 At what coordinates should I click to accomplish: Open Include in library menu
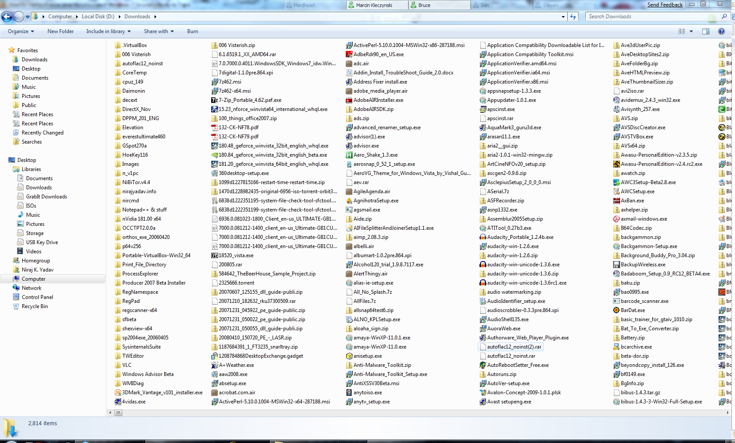coord(108,31)
